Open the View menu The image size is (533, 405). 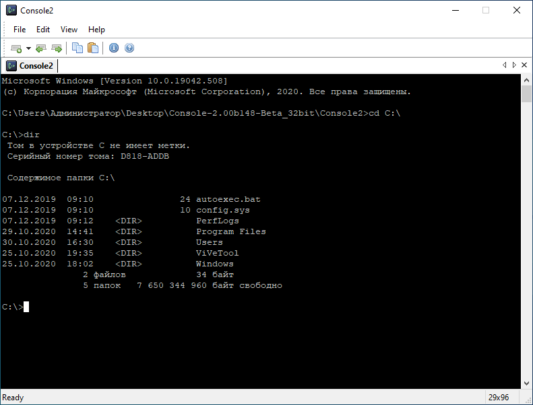(69, 30)
